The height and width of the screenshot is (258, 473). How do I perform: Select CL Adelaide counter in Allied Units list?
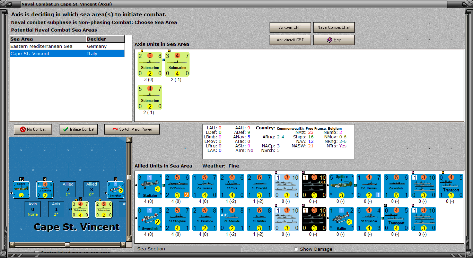coord(232,219)
